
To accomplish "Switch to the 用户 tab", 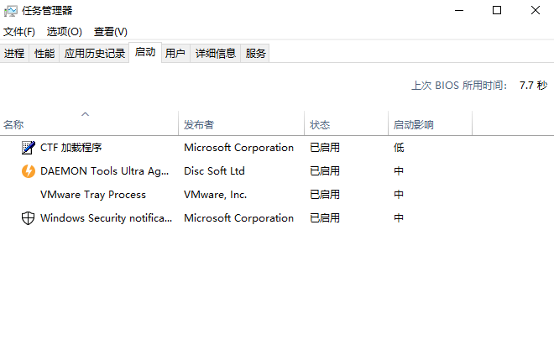I will (x=175, y=54).
